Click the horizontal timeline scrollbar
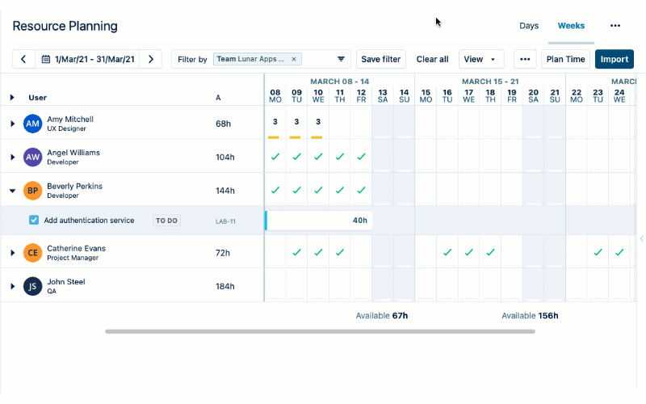646x404 pixels. pyautogui.click(x=320, y=330)
